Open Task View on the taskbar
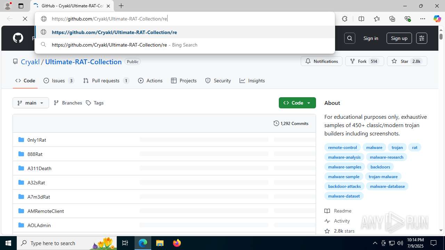 [125, 243]
